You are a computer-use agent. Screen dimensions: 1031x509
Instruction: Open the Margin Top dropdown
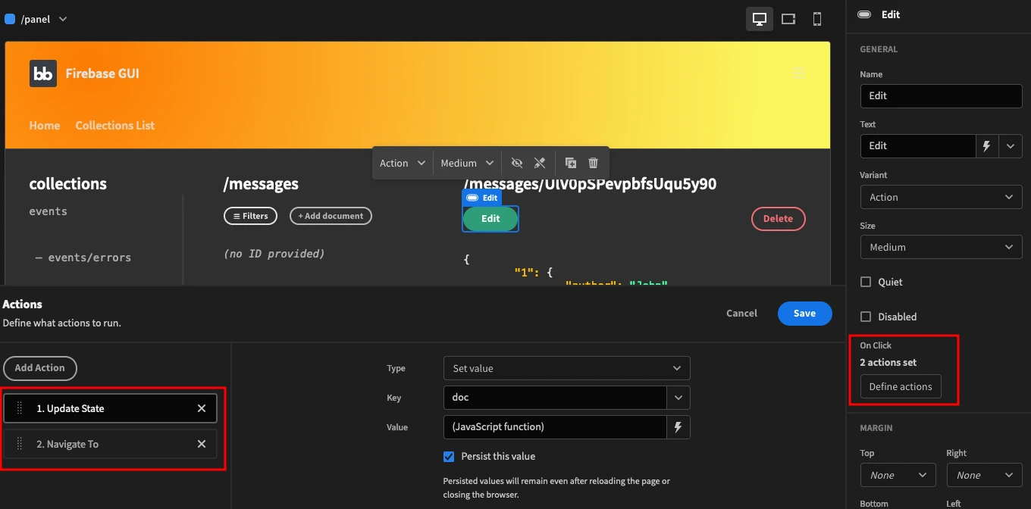(x=898, y=475)
